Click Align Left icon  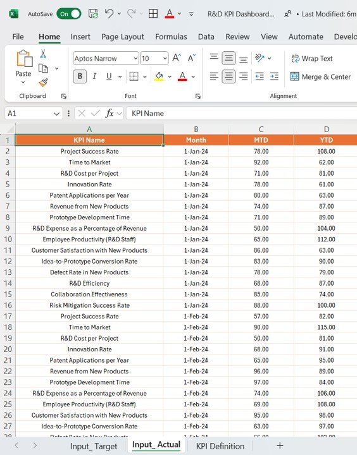coord(214,76)
